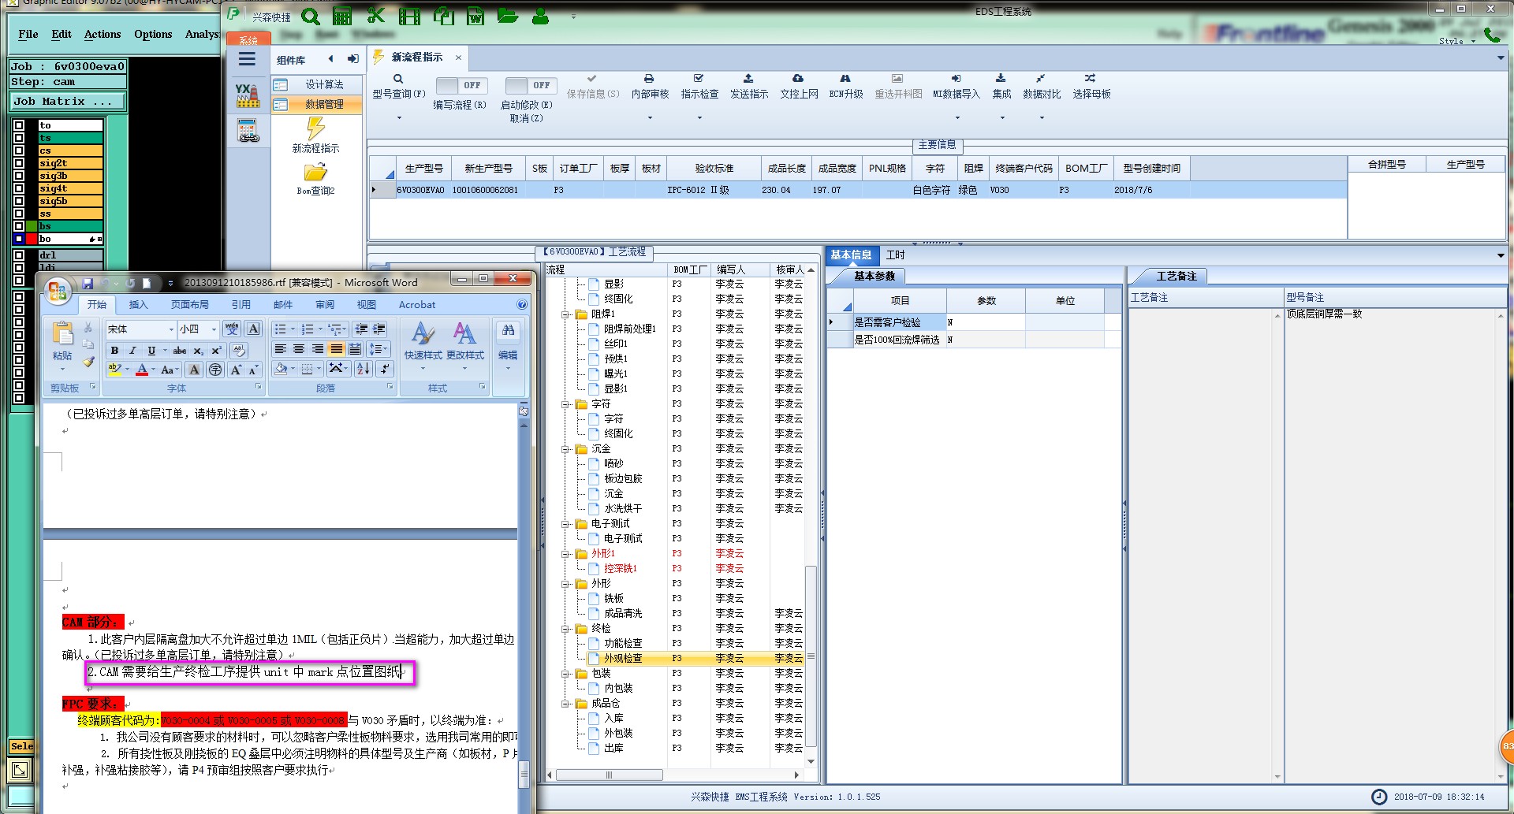1514x814 pixels.
Task: Collapse the 沉金 tree node
Action: point(565,449)
